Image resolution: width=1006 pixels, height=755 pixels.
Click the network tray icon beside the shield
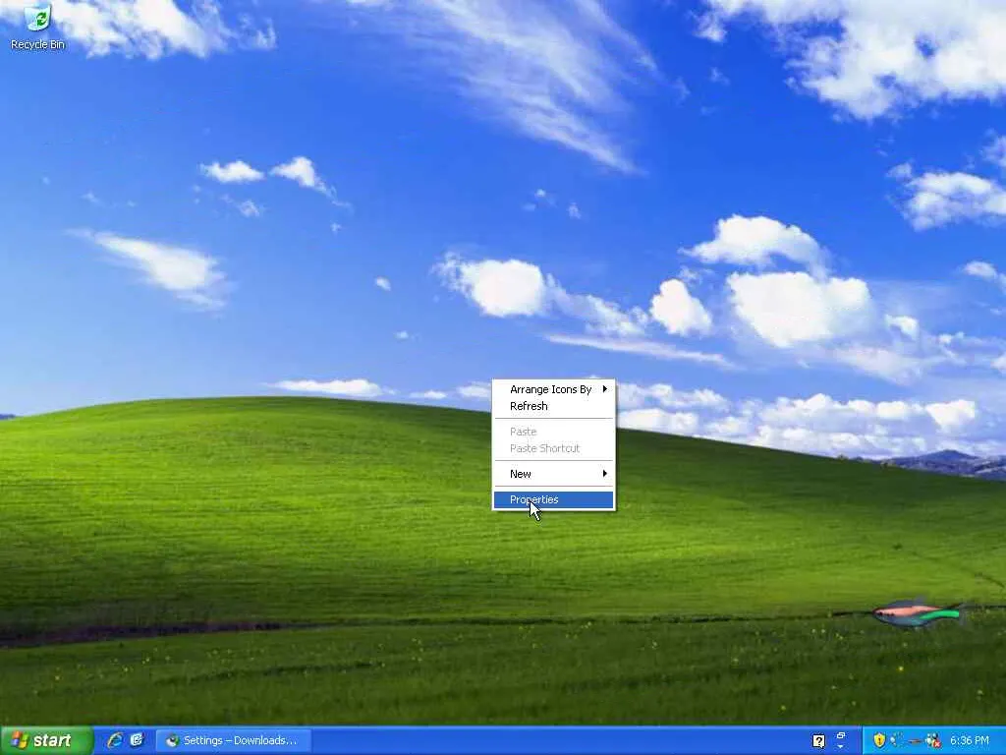(x=896, y=740)
